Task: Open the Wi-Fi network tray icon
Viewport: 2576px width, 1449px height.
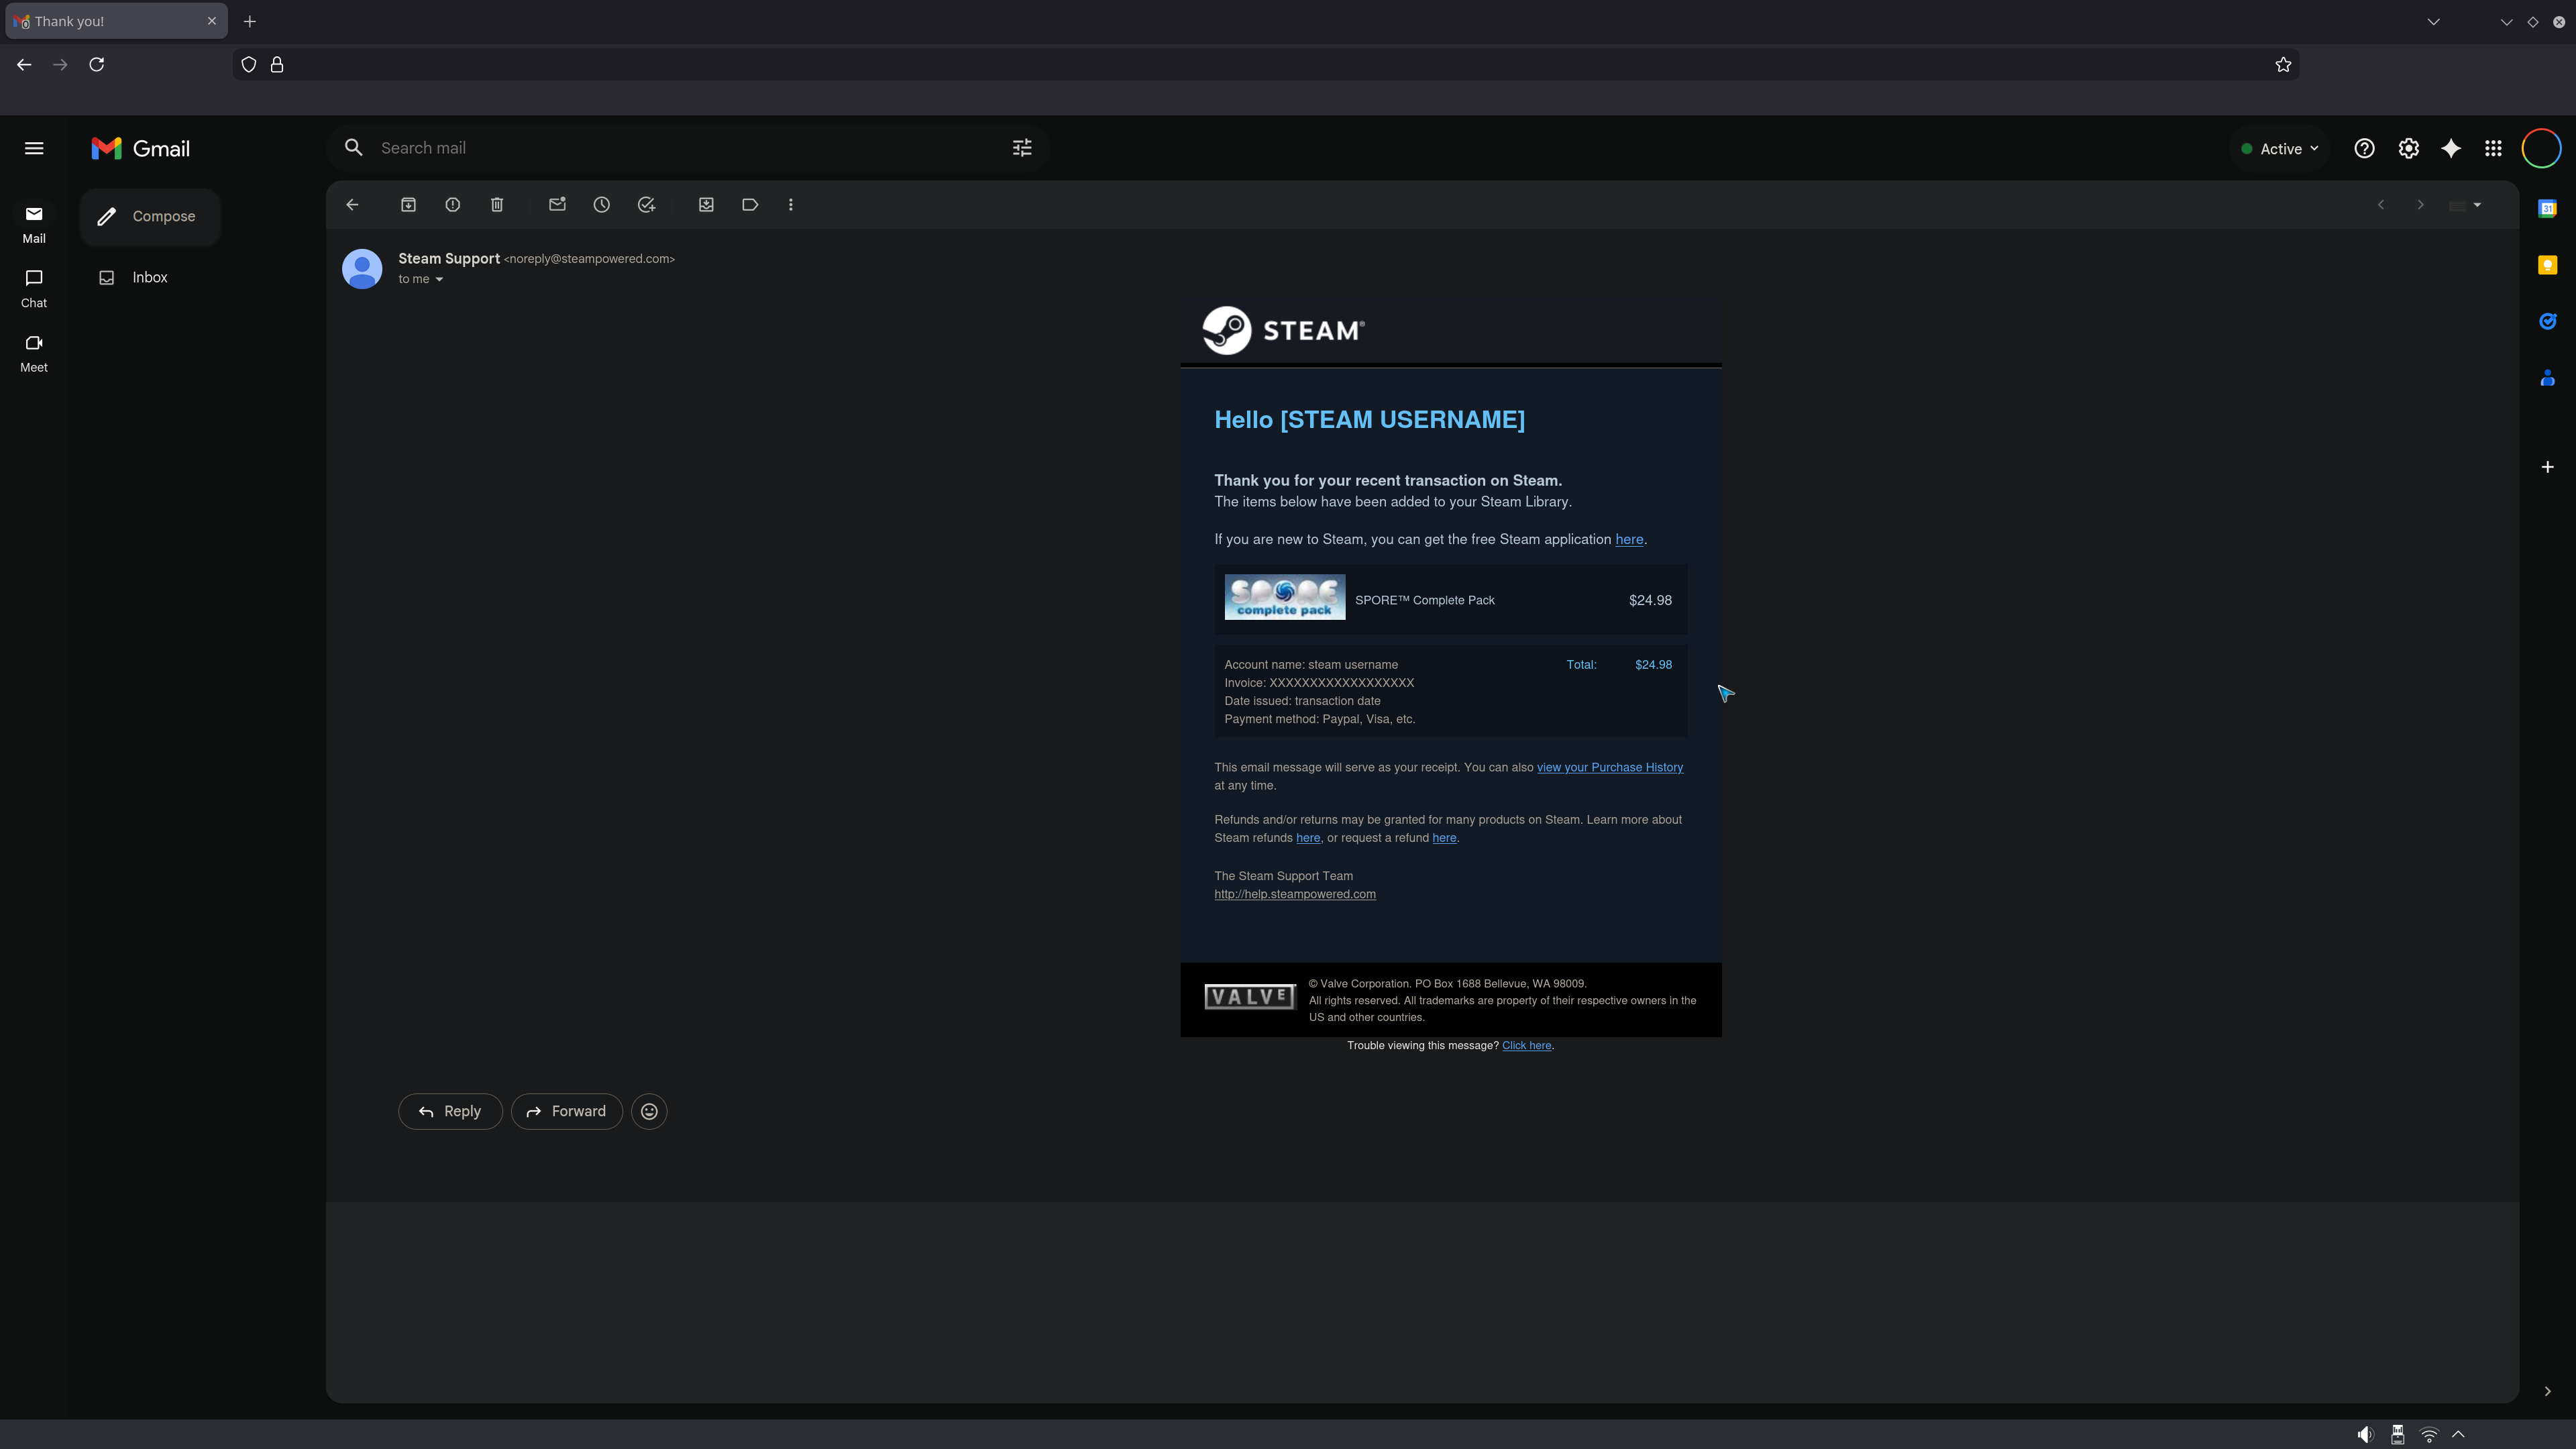Action: click(x=2429, y=1435)
